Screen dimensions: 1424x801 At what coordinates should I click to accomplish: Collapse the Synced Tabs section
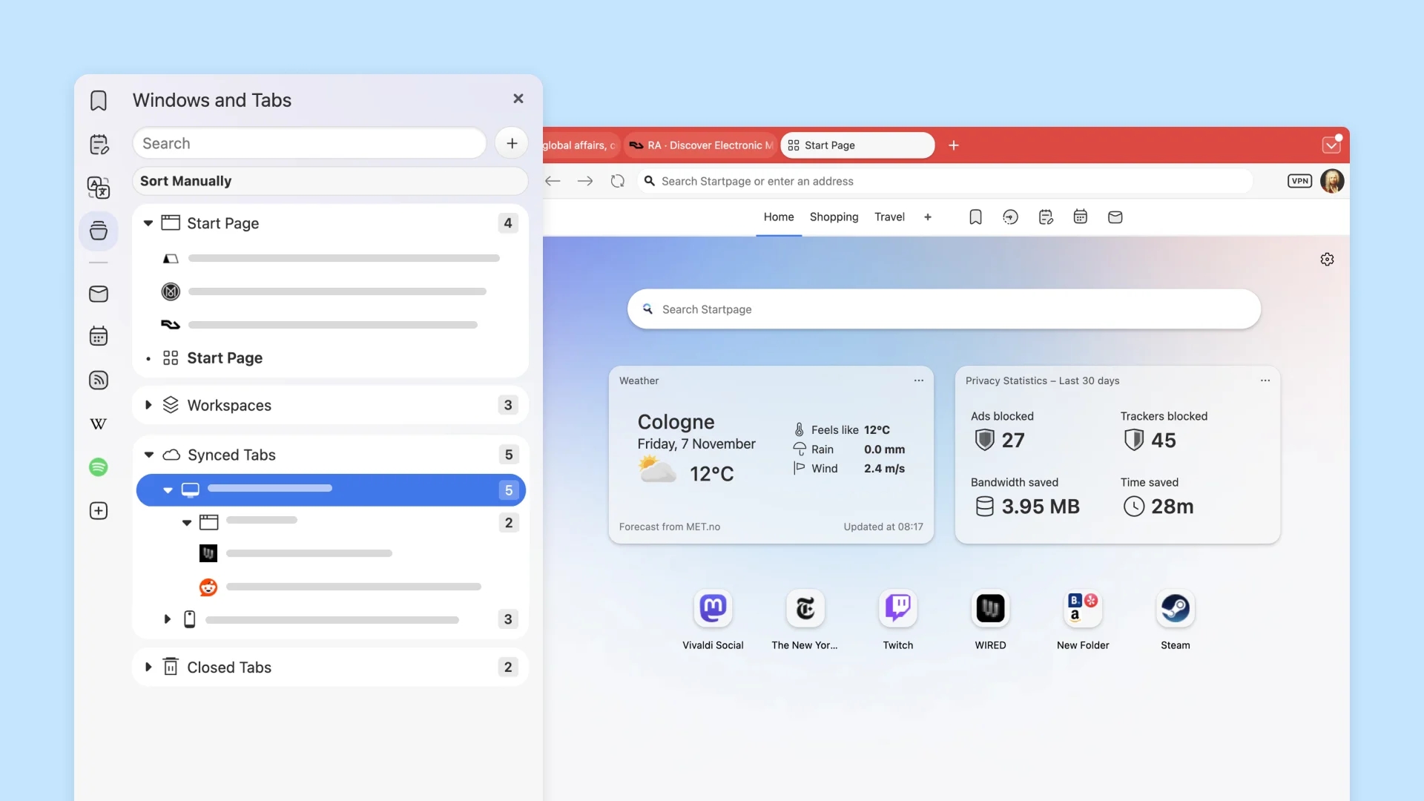[148, 455]
